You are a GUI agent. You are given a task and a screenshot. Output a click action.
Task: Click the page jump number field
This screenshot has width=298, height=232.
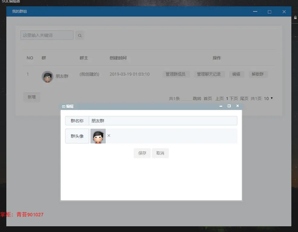click(x=186, y=99)
